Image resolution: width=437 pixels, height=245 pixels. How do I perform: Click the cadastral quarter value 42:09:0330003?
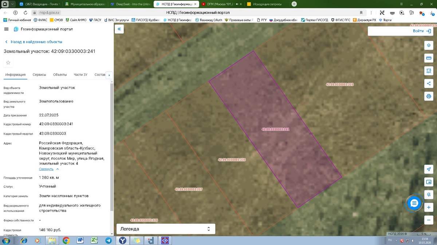[52, 134]
